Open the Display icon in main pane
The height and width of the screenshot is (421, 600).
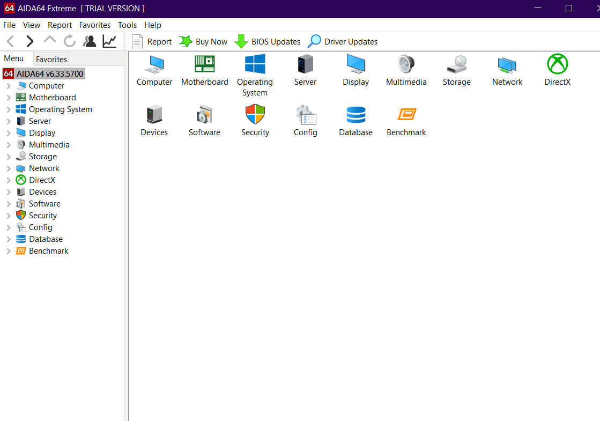pos(356,64)
